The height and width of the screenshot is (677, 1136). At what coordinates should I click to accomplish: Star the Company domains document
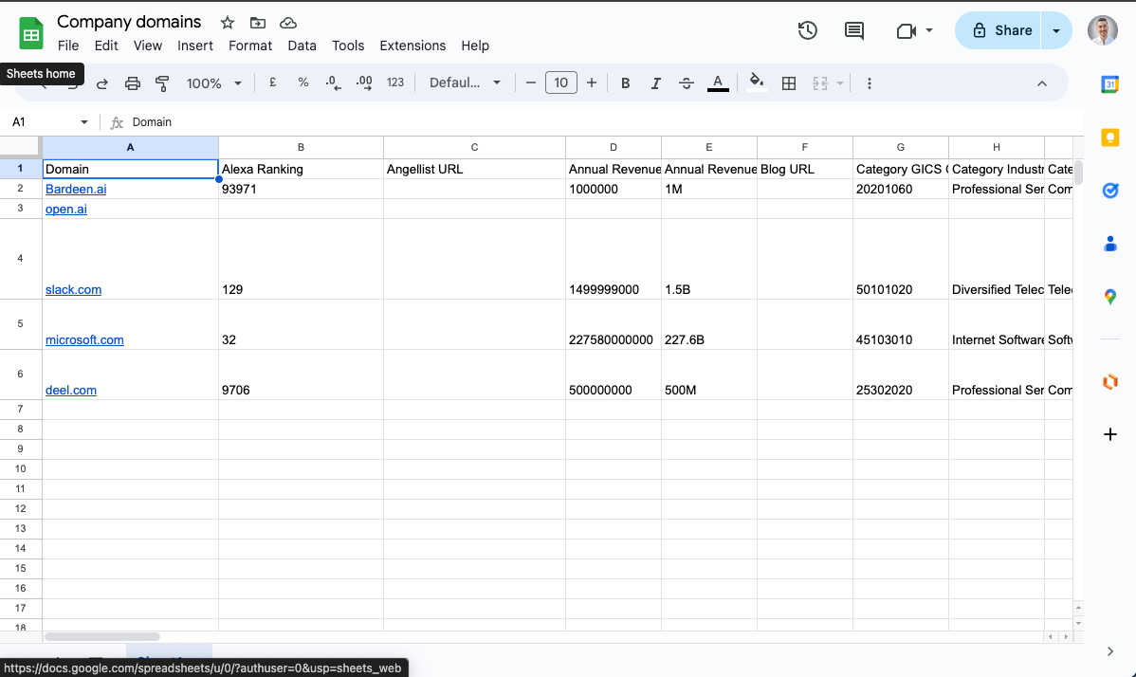(228, 23)
